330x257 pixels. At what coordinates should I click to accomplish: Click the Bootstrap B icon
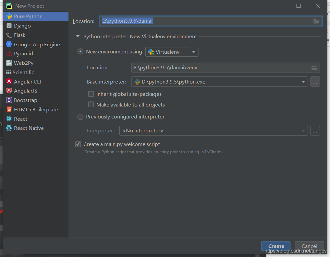(x=9, y=100)
